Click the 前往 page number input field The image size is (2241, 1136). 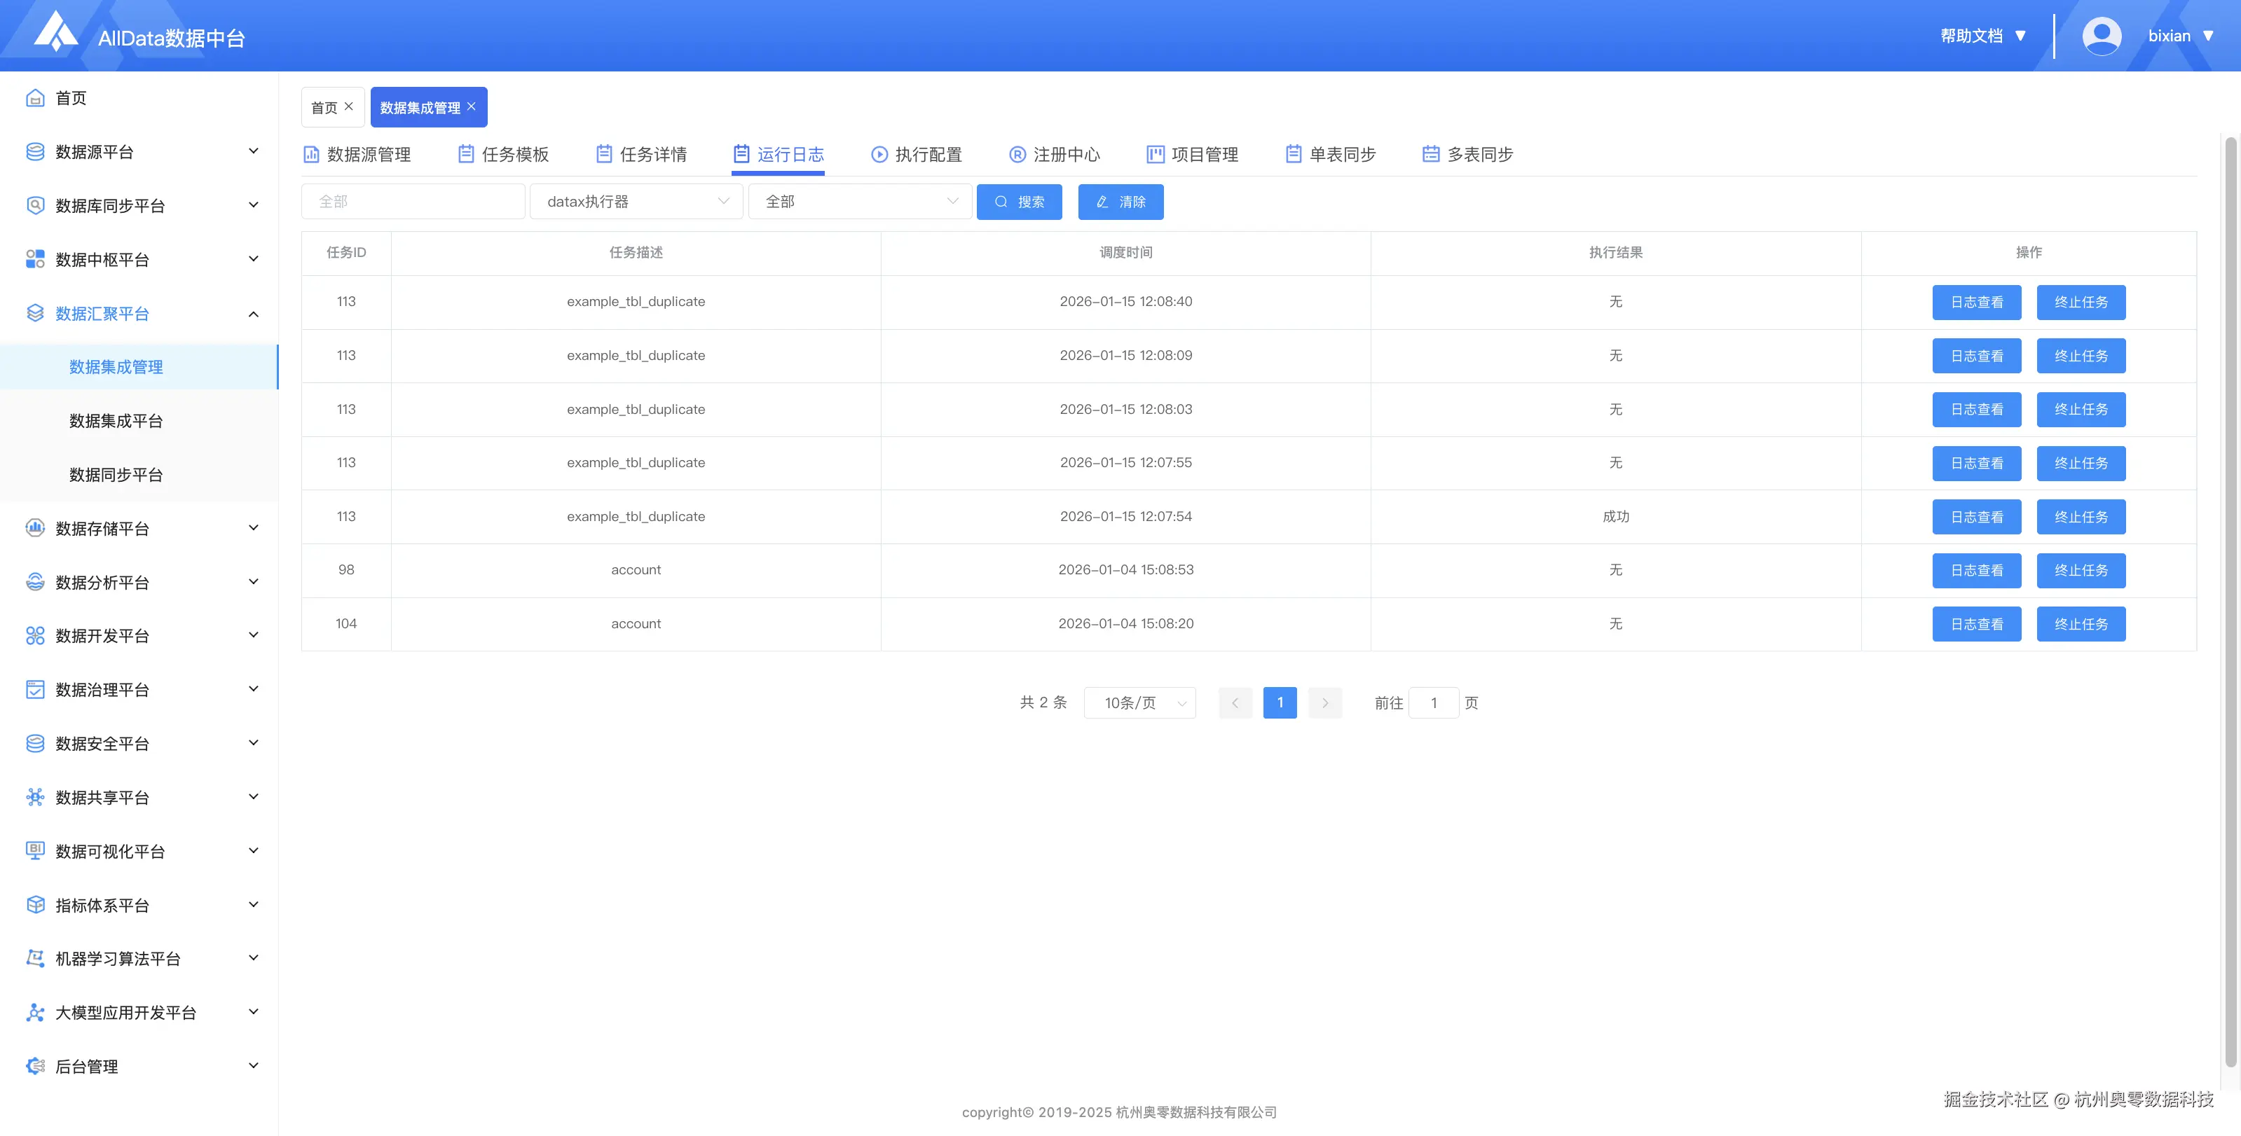(x=1433, y=702)
